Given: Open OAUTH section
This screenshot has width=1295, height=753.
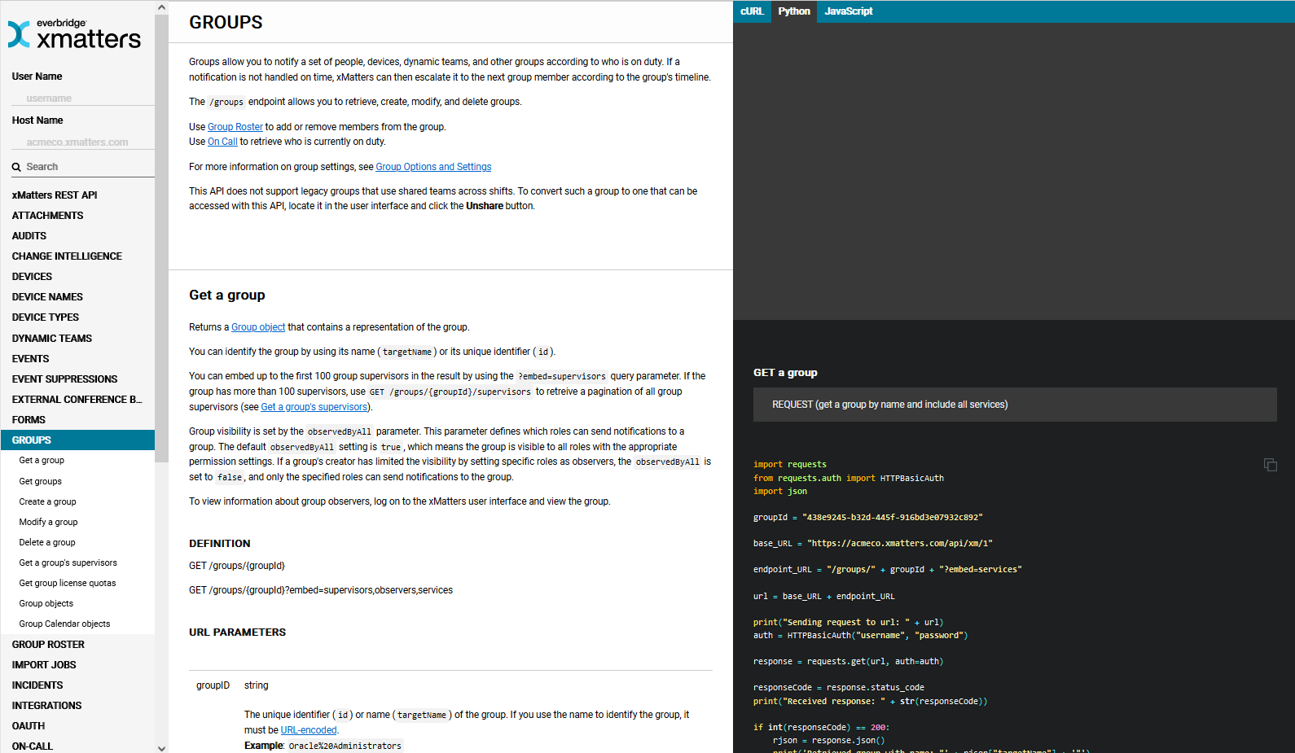Looking at the screenshot, I should [x=29, y=726].
